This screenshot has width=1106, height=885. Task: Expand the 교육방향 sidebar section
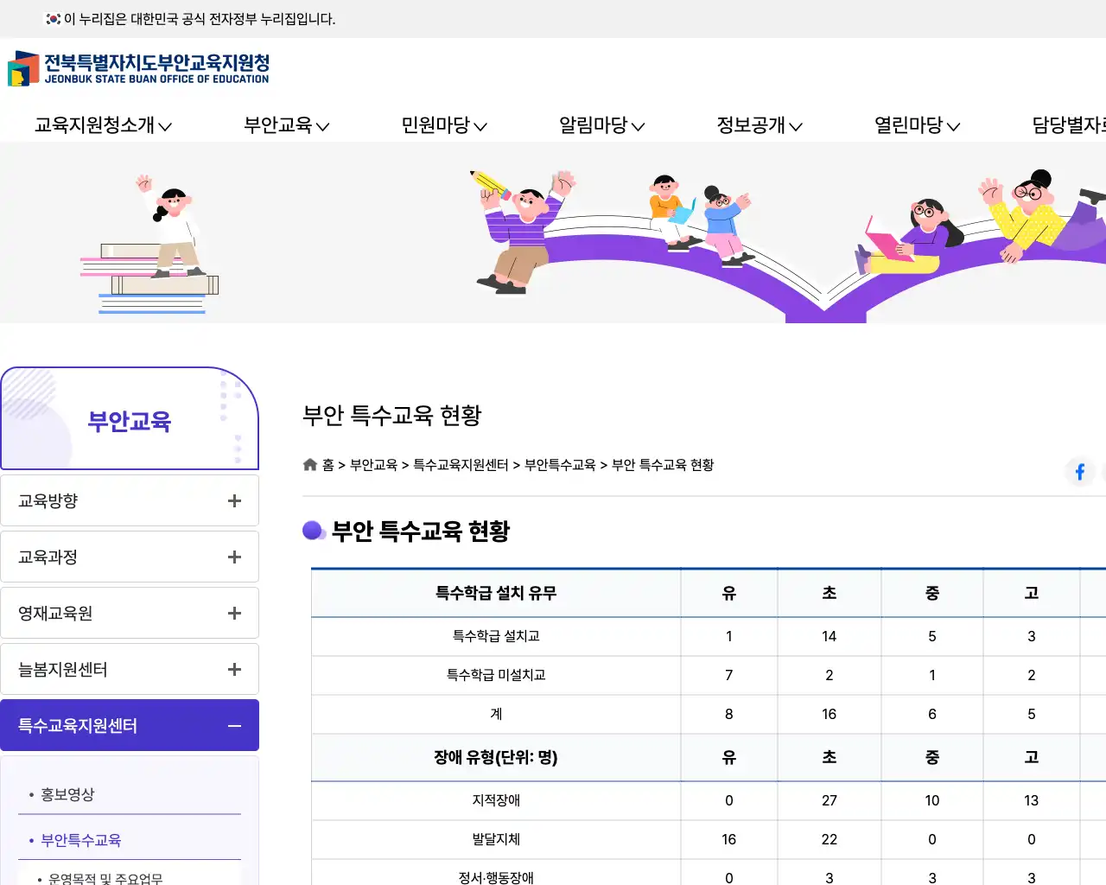pyautogui.click(x=130, y=500)
